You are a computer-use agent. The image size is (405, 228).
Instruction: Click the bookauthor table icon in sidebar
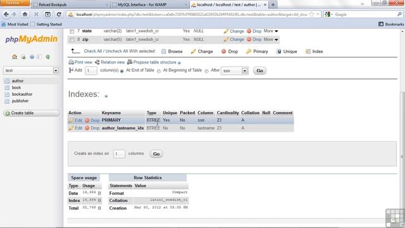(7, 94)
